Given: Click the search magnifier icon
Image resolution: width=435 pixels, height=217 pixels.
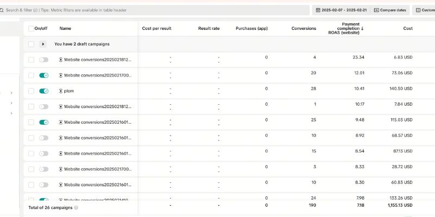Looking at the screenshot, I should click(3, 10).
